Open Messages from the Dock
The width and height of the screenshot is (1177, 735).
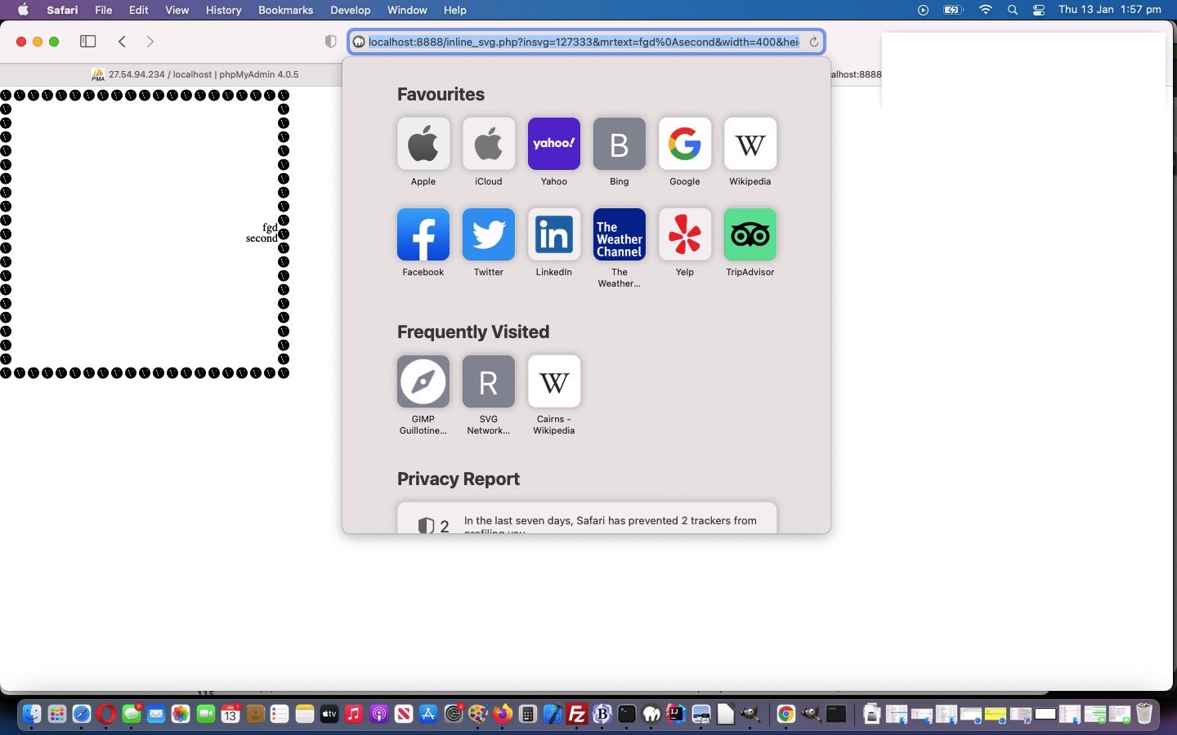click(131, 714)
